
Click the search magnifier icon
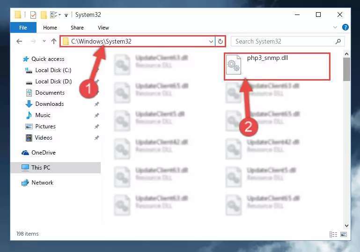point(338,42)
